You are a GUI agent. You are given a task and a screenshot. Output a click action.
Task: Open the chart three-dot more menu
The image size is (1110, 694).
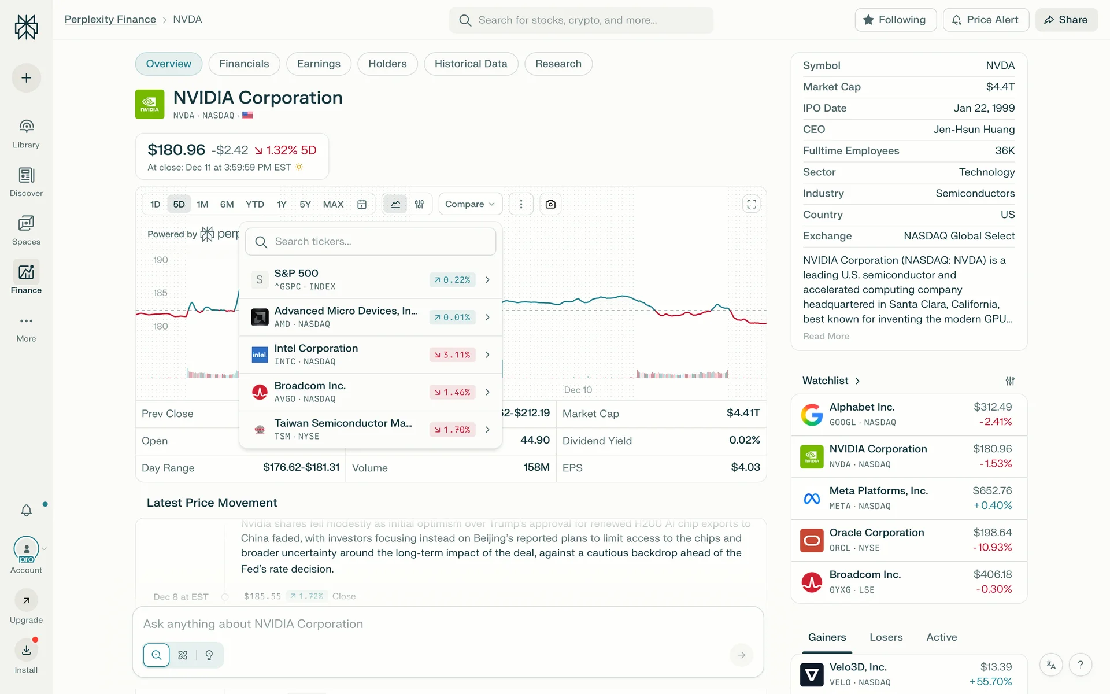click(x=521, y=204)
